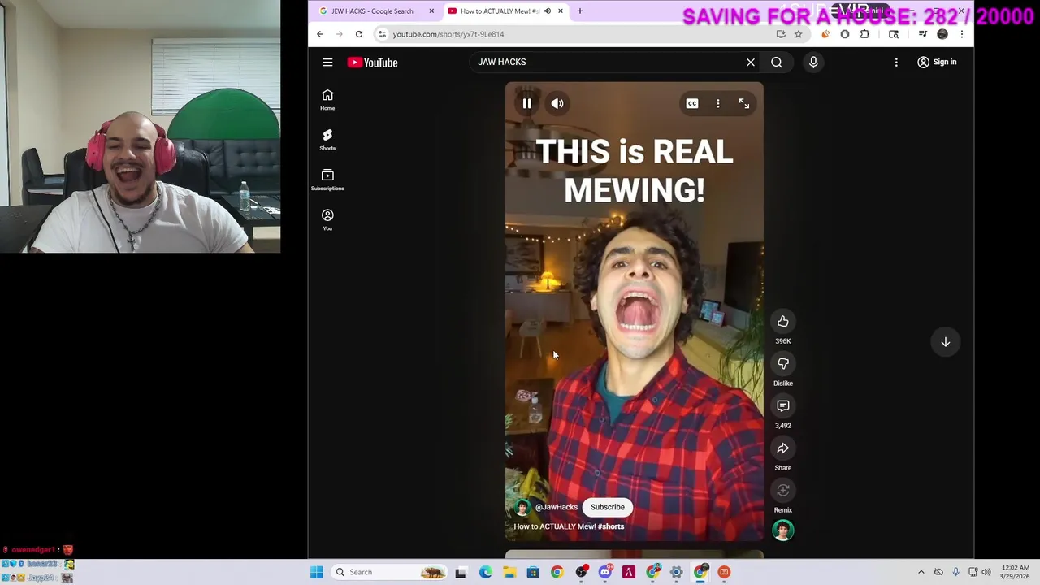
Task: Launch Microsoft Edge from taskbar
Action: click(x=485, y=572)
